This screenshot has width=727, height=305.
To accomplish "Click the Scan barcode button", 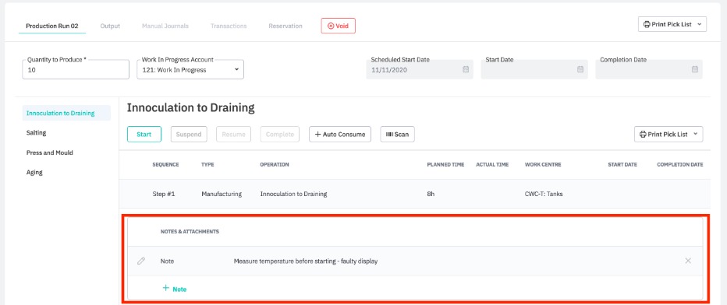I will point(397,134).
